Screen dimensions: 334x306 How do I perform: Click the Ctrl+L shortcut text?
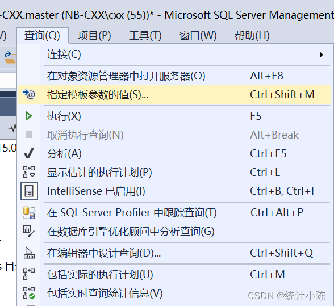(x=265, y=173)
